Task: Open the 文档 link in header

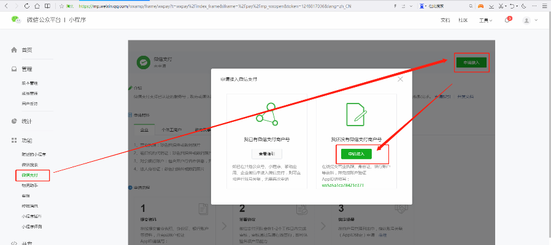Action: point(445,20)
